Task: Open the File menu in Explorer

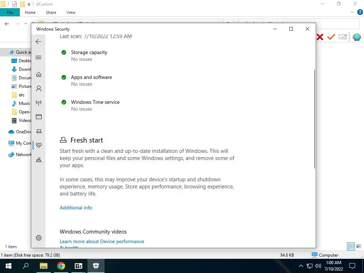Action: (10, 12)
